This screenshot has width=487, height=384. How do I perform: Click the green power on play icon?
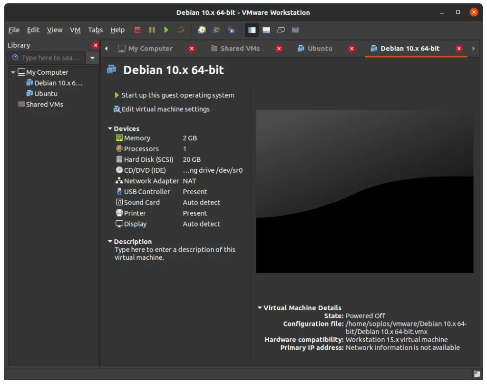[x=166, y=30]
